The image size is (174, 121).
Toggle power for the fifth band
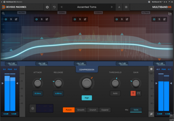pos(154,19)
